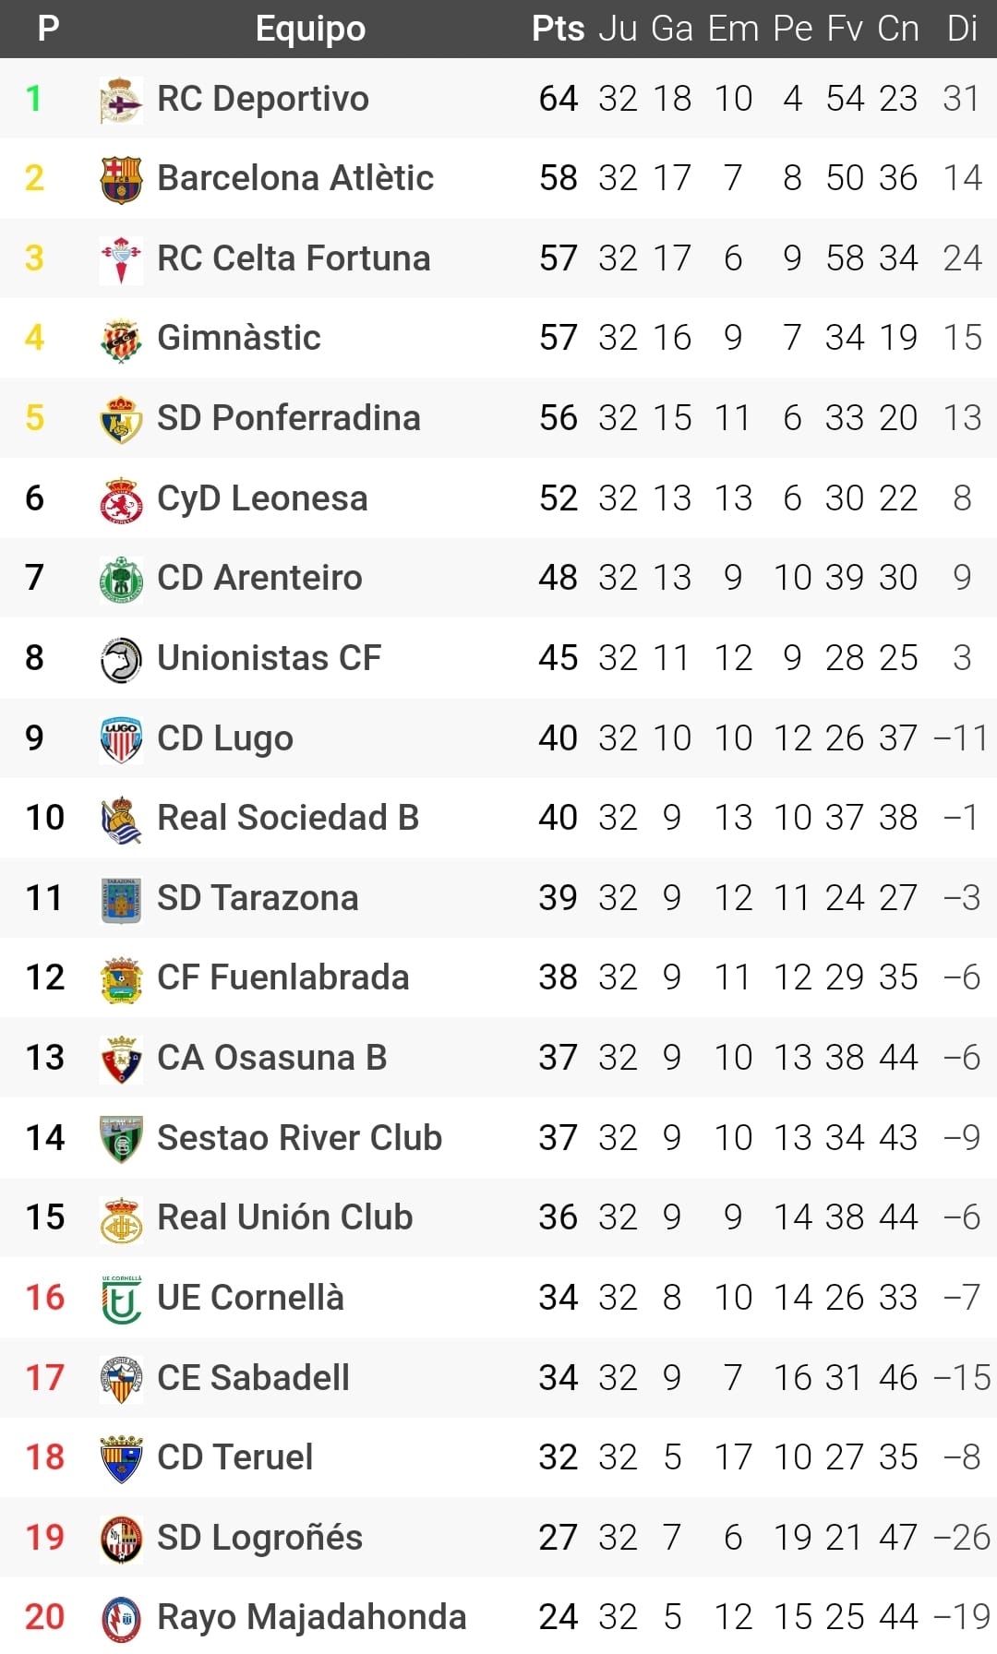Click the Fv column header
Screen dimensions: 997x1654
pyautogui.click(x=845, y=29)
